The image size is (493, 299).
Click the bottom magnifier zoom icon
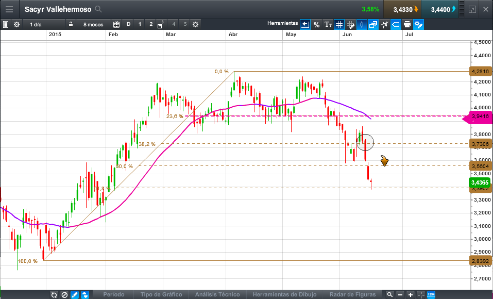pyautogui.click(x=389, y=294)
